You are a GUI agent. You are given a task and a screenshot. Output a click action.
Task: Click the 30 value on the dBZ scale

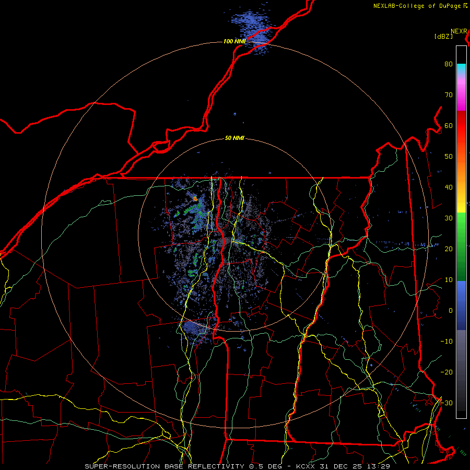[449, 218]
